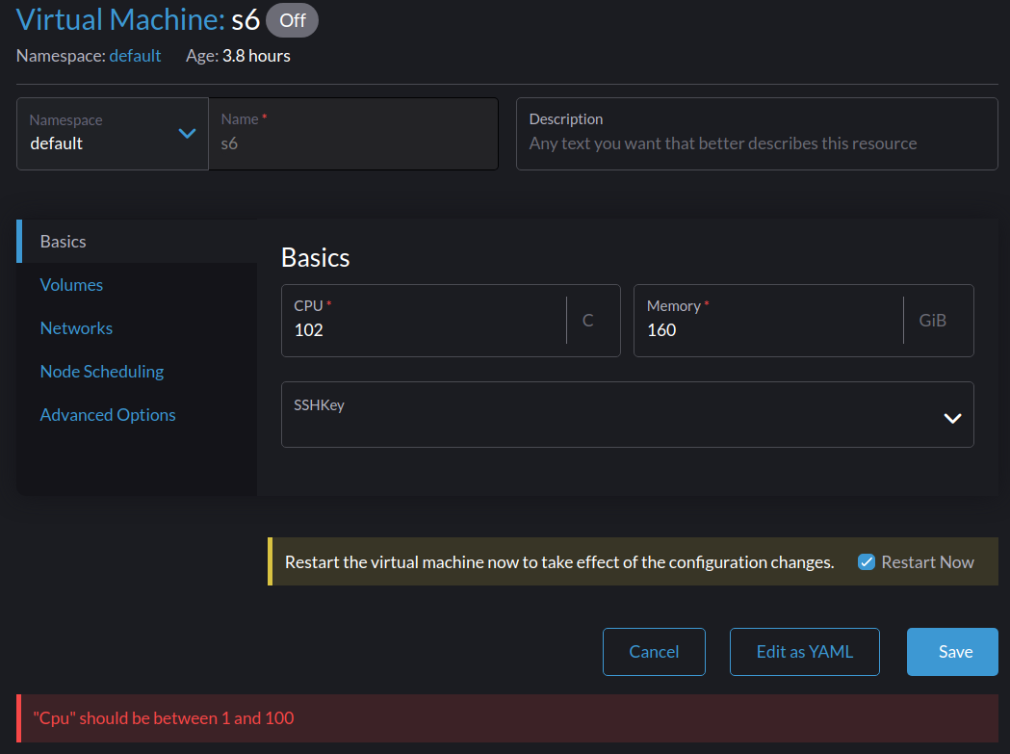
Task: Click the CPU error message banner
Action: coord(507,718)
